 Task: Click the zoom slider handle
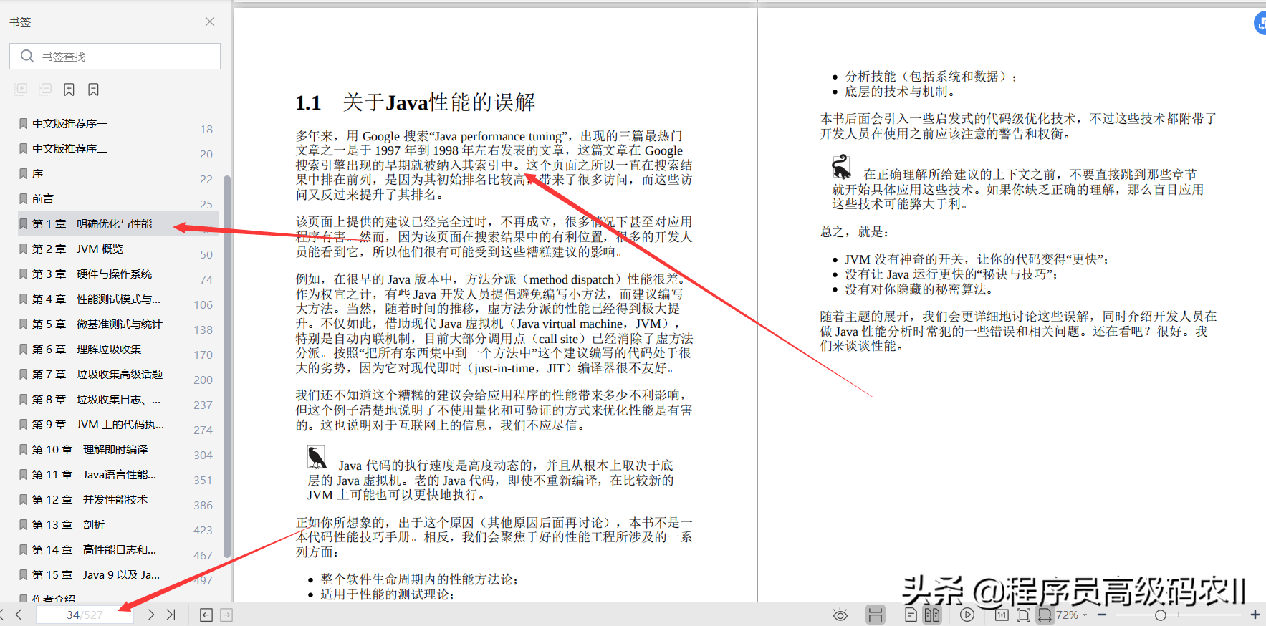click(1160, 615)
